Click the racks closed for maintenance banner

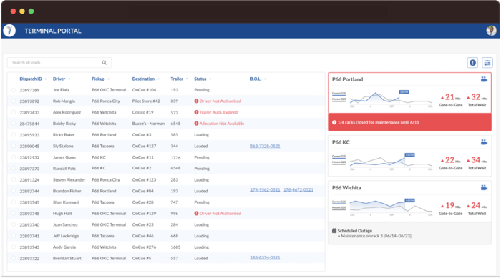409,122
